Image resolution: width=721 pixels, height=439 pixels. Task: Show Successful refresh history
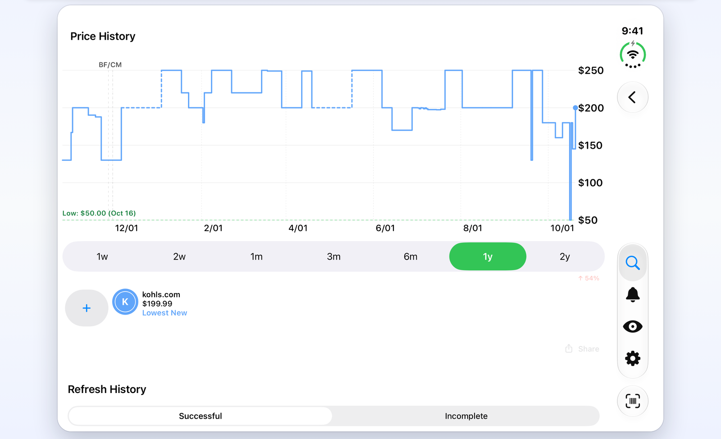tap(200, 416)
